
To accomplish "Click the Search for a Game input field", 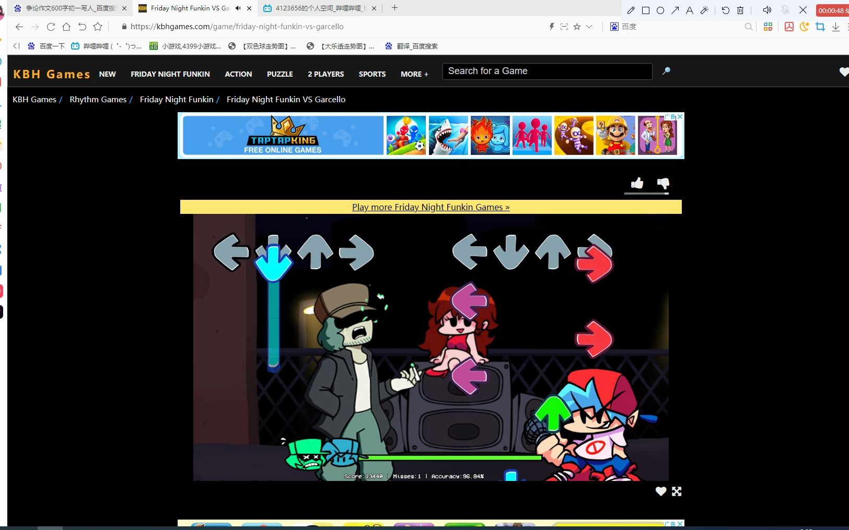I will point(547,71).
